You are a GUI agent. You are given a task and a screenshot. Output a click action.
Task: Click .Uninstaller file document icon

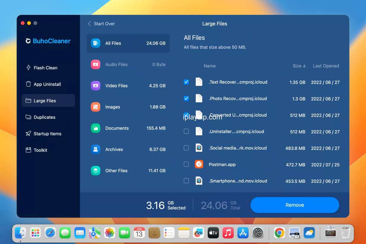[199, 131]
